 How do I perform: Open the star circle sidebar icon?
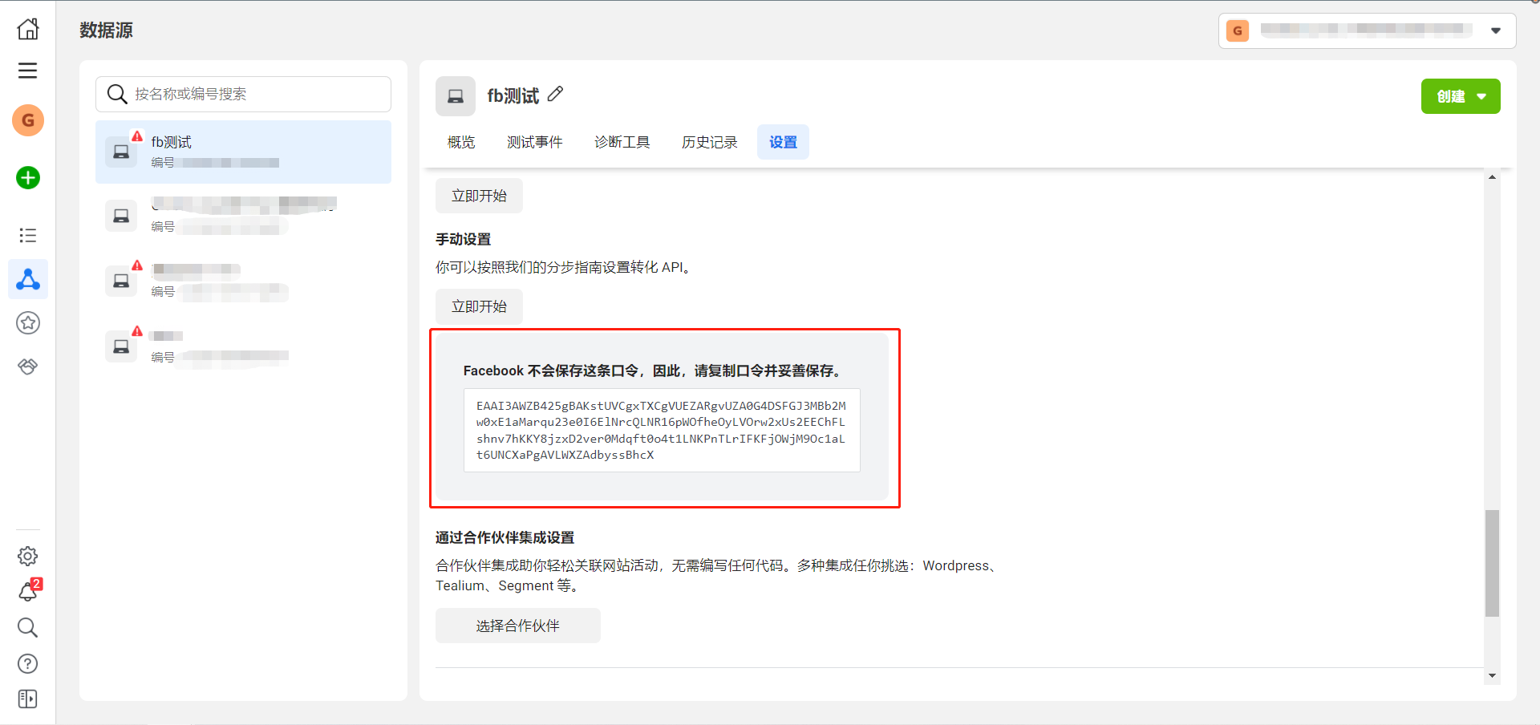[x=28, y=322]
